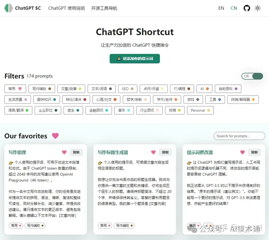
Task: Select the 生活质量 filter tag
Action: tap(18, 99)
